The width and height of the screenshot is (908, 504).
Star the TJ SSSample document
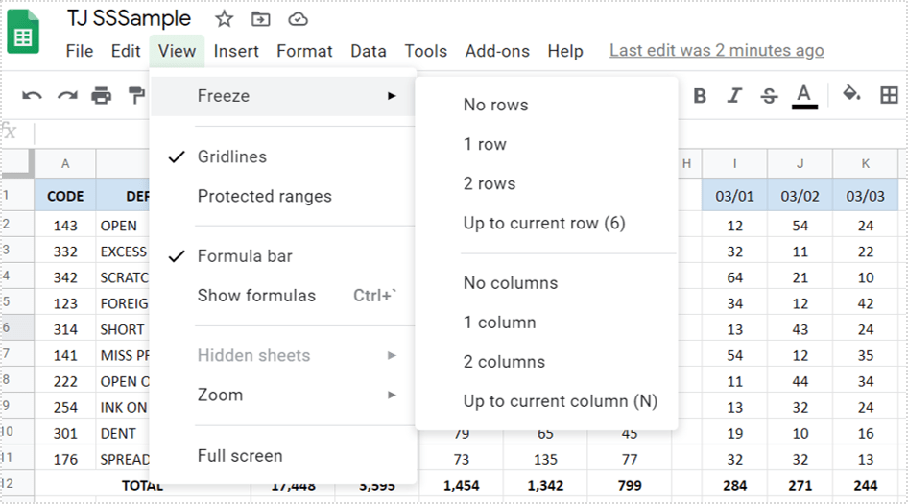tap(224, 19)
